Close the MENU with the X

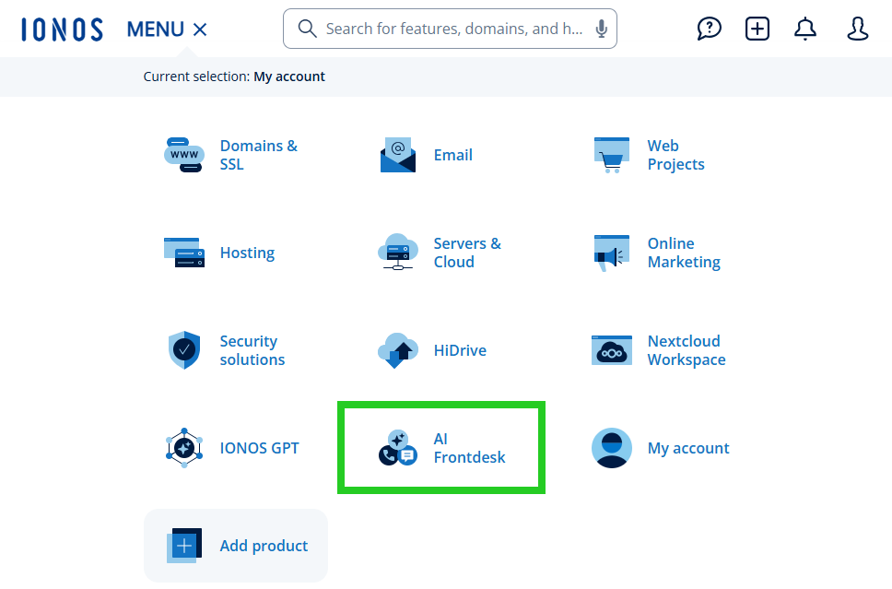point(200,29)
